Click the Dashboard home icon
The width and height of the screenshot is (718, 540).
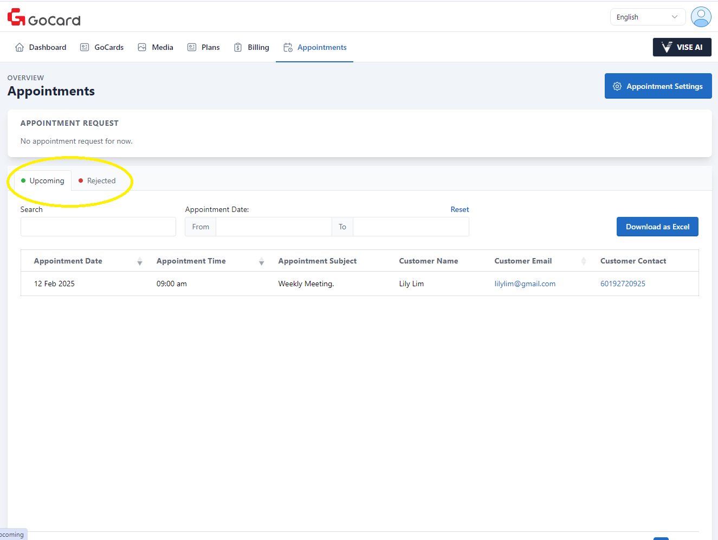20,47
